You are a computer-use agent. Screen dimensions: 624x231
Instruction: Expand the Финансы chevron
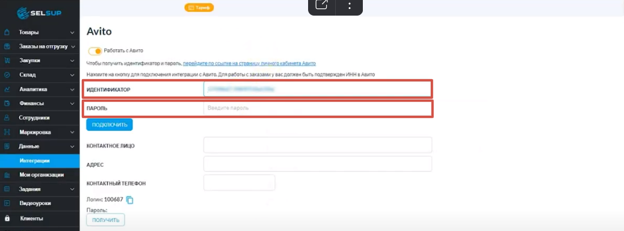coord(72,104)
